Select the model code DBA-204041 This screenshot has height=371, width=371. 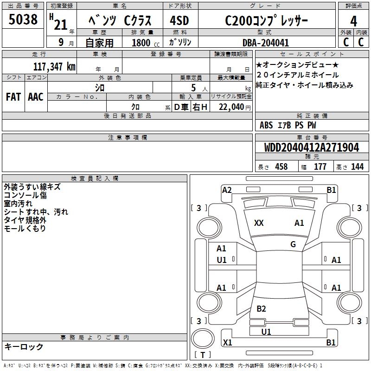[x=266, y=43]
